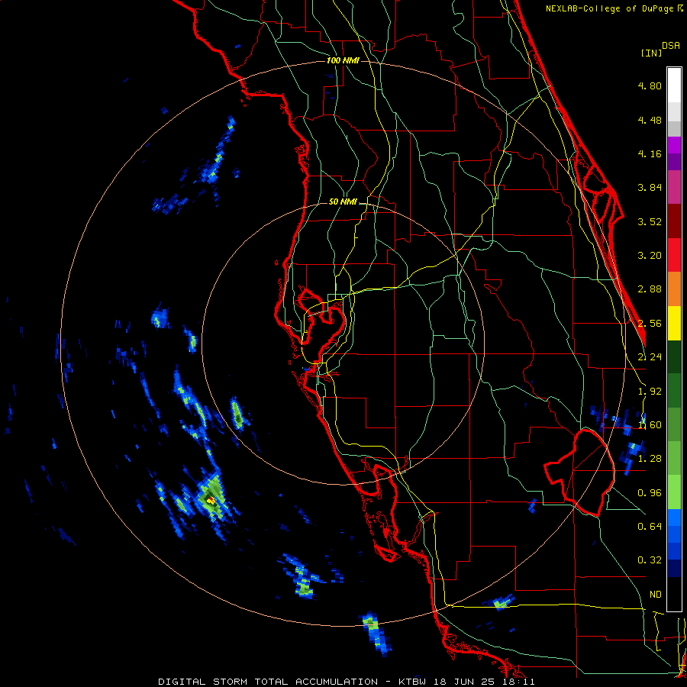Pick the white swatch at the legend top
Image resolution: width=687 pixels, height=687 pixels.
coord(674,85)
